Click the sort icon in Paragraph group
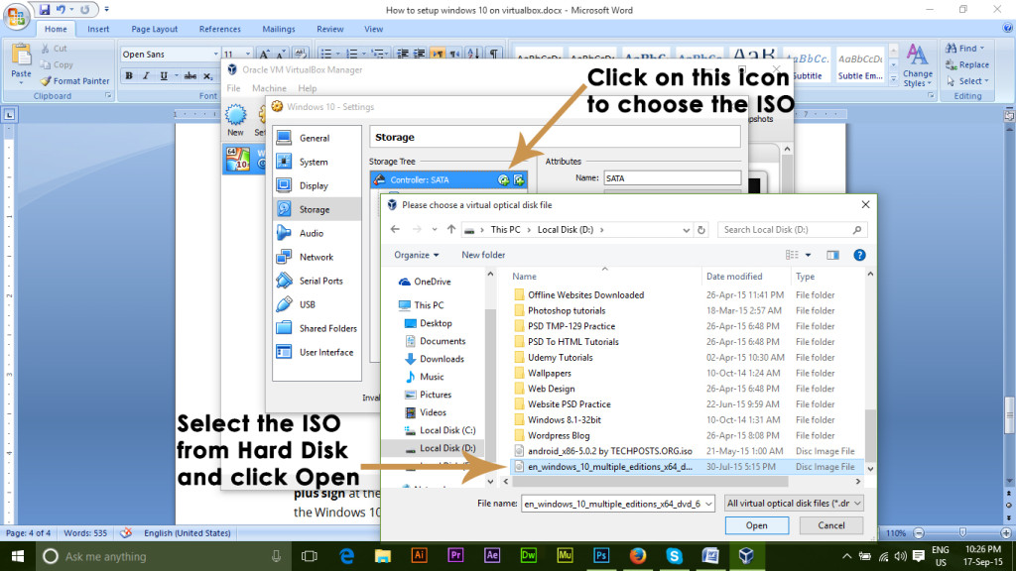Image resolution: width=1016 pixels, height=571 pixels. click(x=473, y=54)
